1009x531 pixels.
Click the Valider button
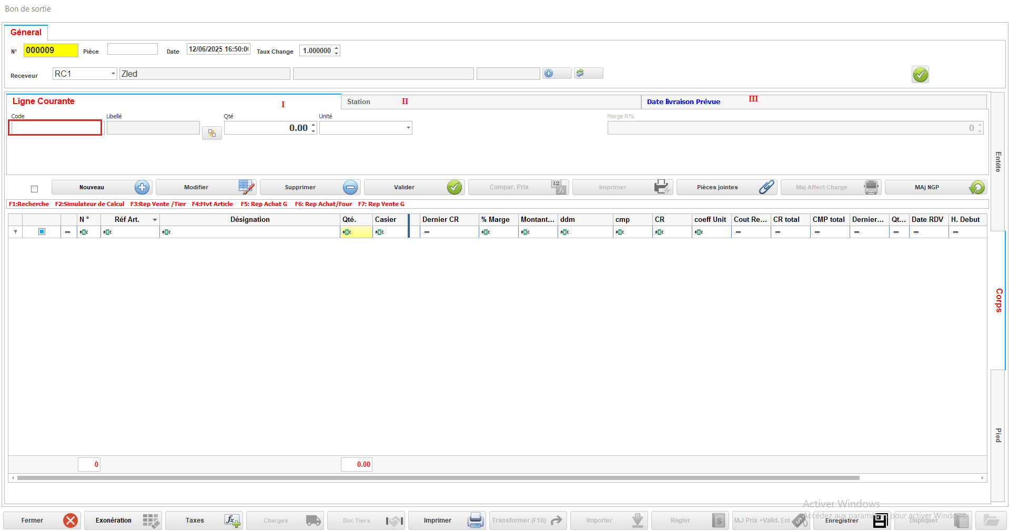coord(413,187)
